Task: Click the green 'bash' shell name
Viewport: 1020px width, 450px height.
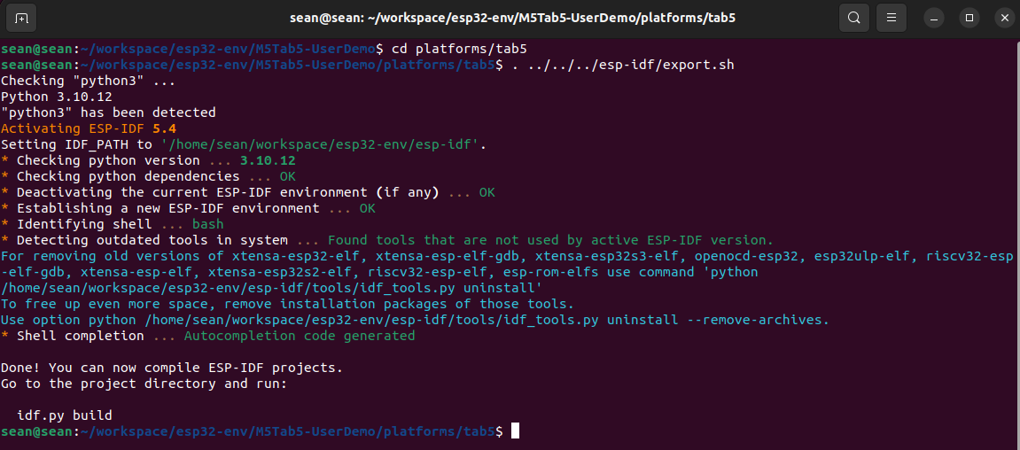Action: coord(207,224)
